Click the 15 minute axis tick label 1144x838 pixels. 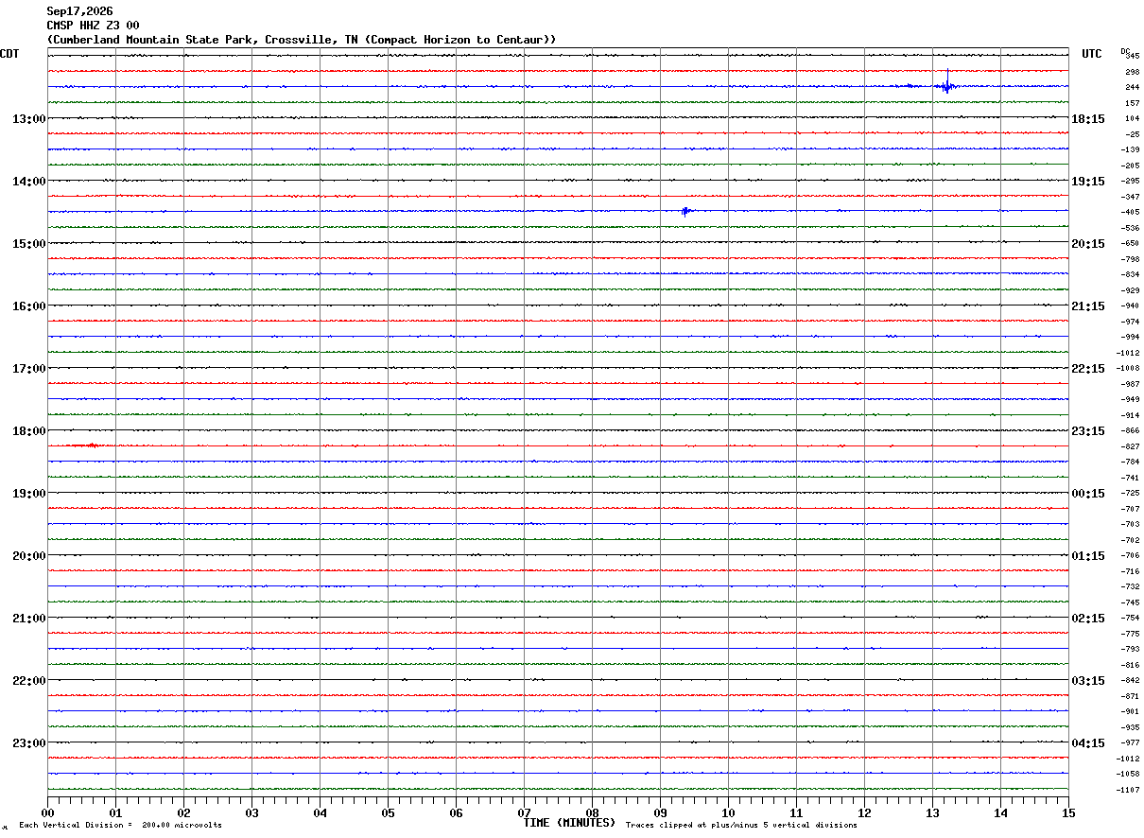coord(1068,812)
